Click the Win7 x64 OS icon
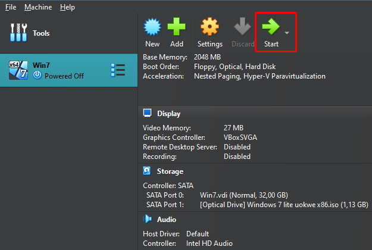 coord(18,70)
